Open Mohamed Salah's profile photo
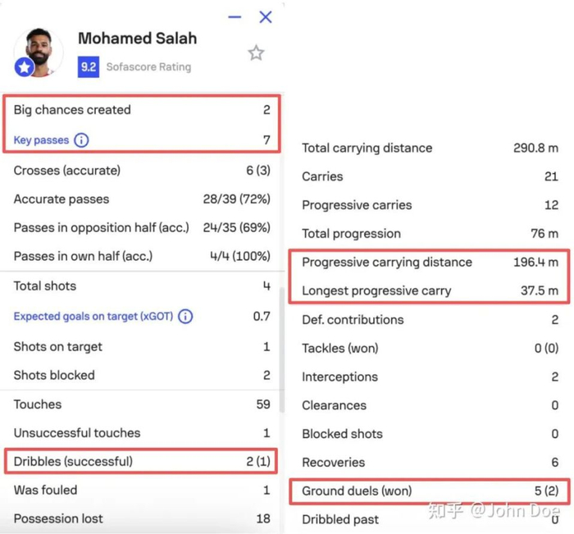 tap(38, 49)
